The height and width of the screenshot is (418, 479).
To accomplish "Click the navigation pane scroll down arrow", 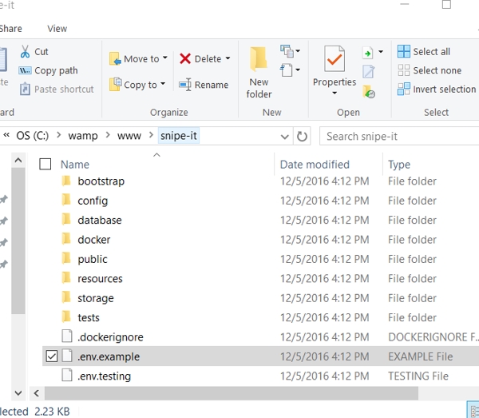I will click(18, 393).
